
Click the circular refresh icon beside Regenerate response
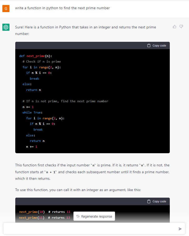point(78,216)
